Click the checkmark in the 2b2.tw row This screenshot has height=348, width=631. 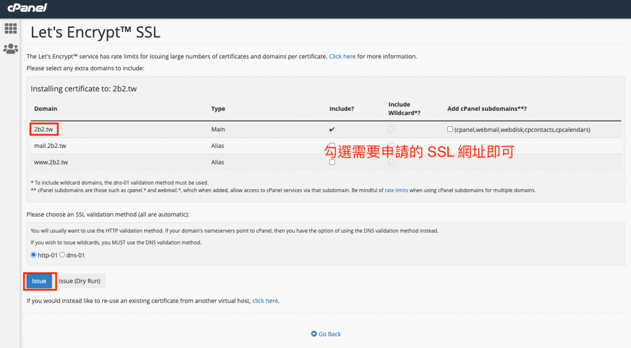[332, 129]
